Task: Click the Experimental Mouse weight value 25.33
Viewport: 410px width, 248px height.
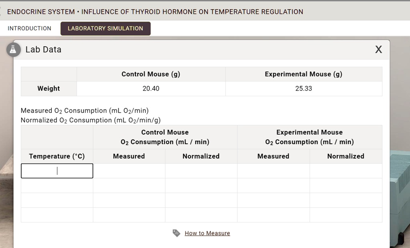Action: tap(303, 88)
